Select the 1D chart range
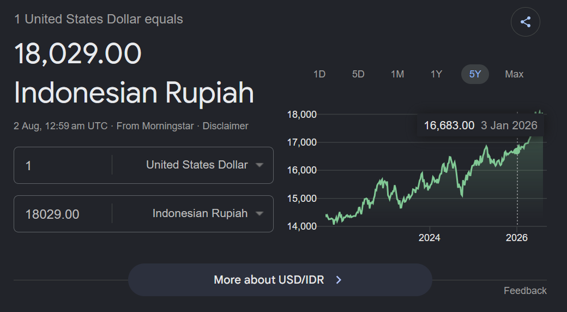This screenshot has width=567, height=312. (319, 74)
